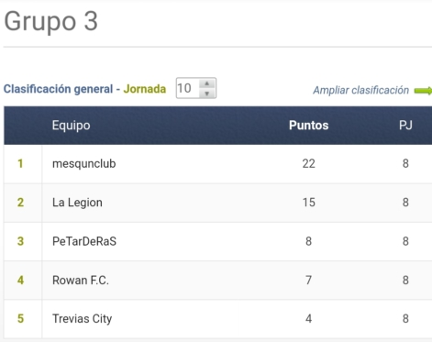
Task: Select team mesqunclub in the table
Action: coord(84,164)
